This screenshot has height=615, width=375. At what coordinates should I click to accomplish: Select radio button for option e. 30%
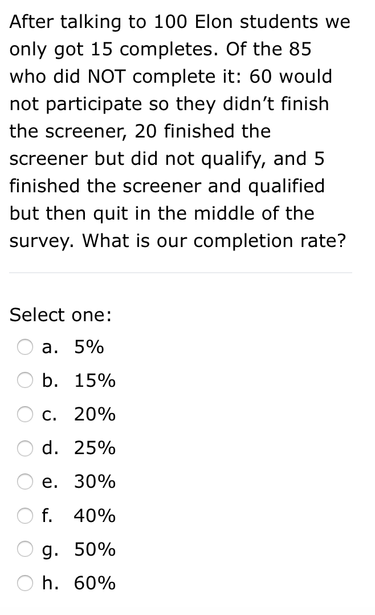coord(25,482)
